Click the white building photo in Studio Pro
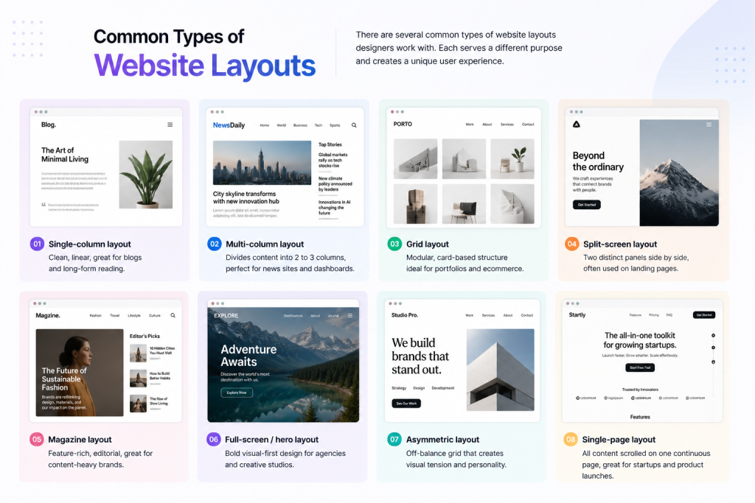The width and height of the screenshot is (755, 503). coord(501,370)
